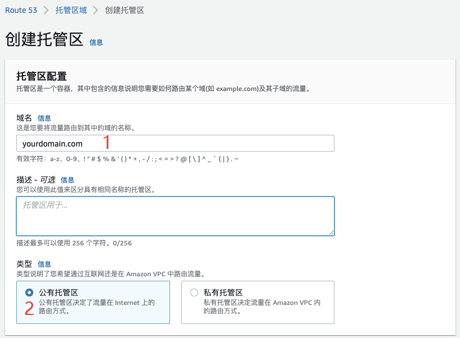
Task: Click the 域名 field label
Action: (x=24, y=118)
